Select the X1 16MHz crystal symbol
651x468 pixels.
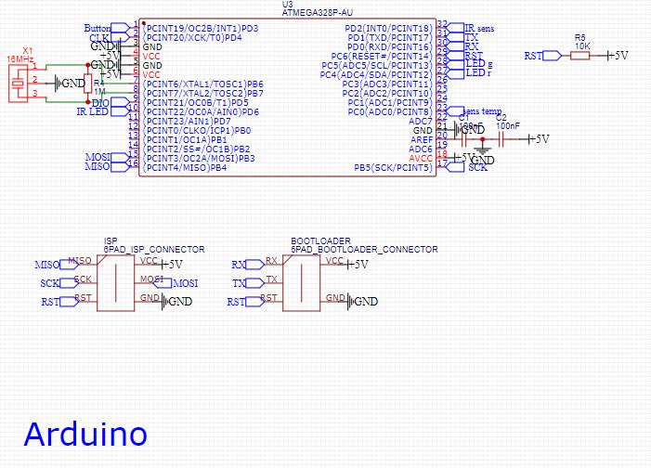(x=19, y=84)
